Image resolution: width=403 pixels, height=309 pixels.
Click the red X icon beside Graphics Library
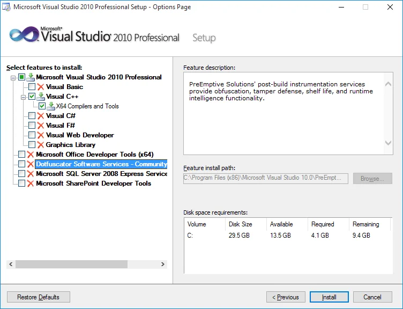click(41, 145)
